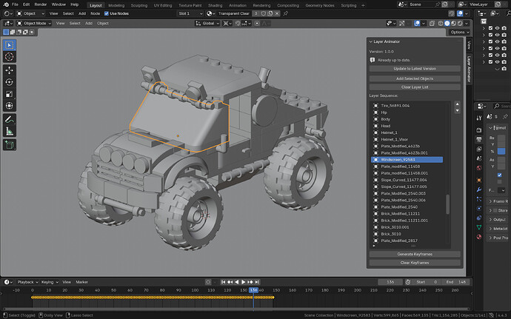Click the End frame field

[x=456, y=282]
